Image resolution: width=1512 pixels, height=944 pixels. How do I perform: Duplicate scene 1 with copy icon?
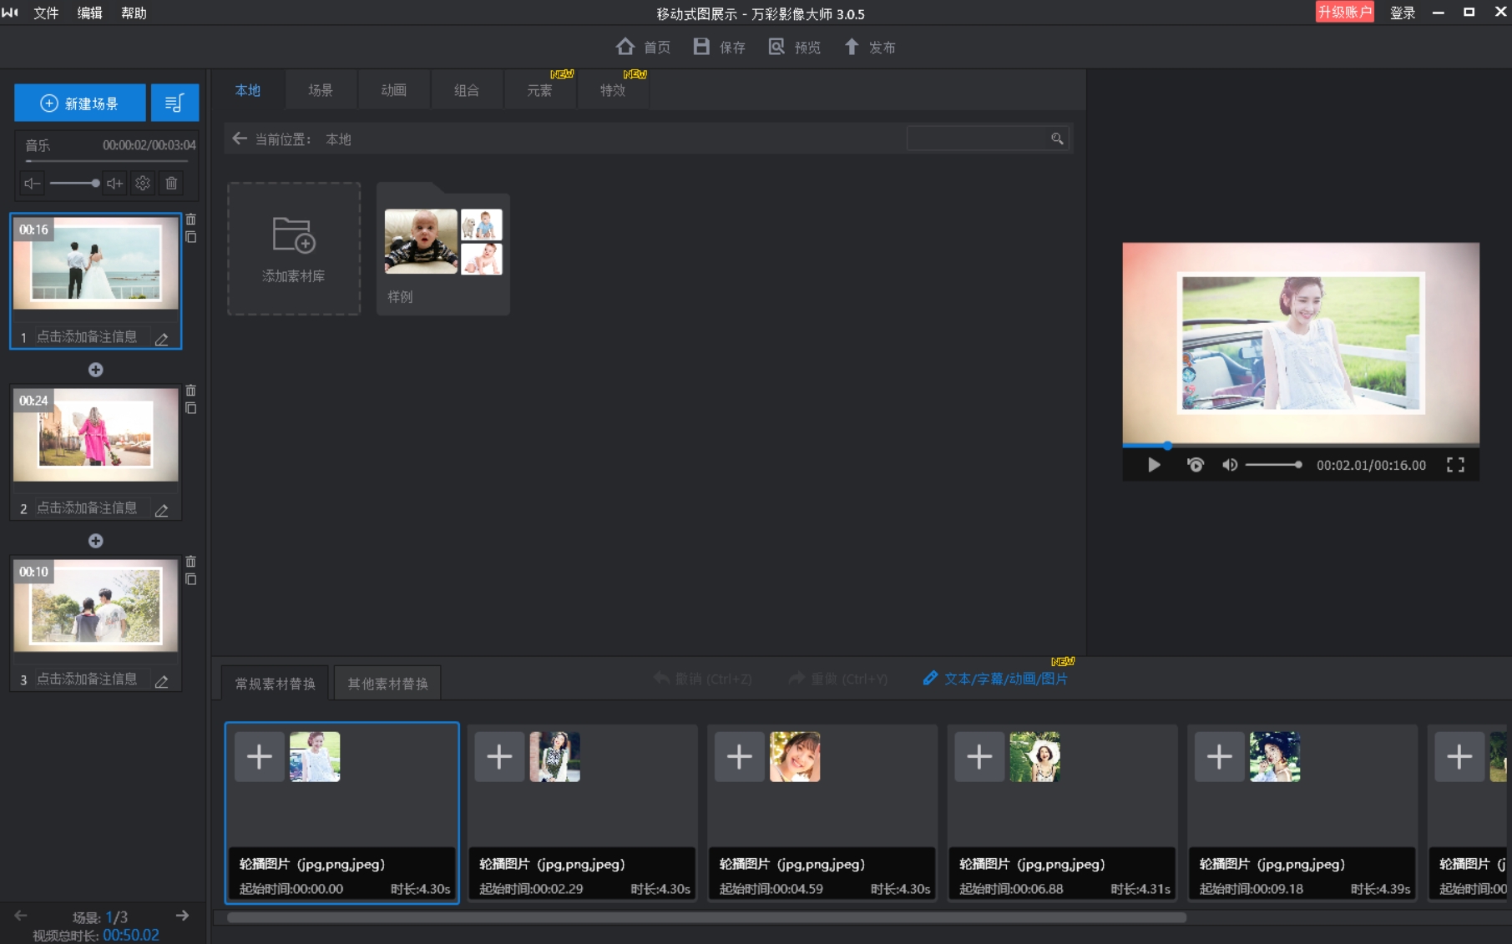190,237
